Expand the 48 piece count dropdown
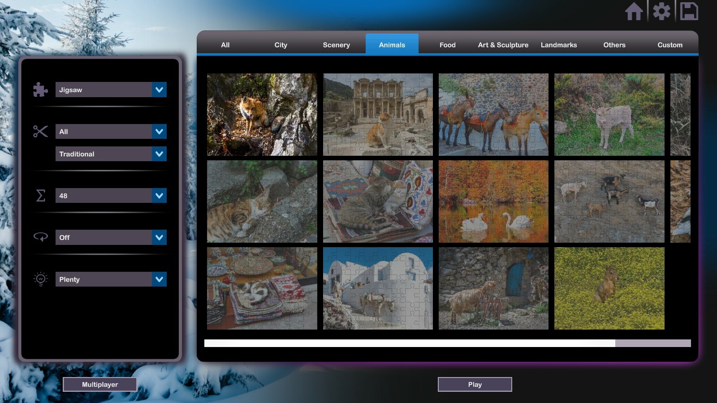 (111, 195)
